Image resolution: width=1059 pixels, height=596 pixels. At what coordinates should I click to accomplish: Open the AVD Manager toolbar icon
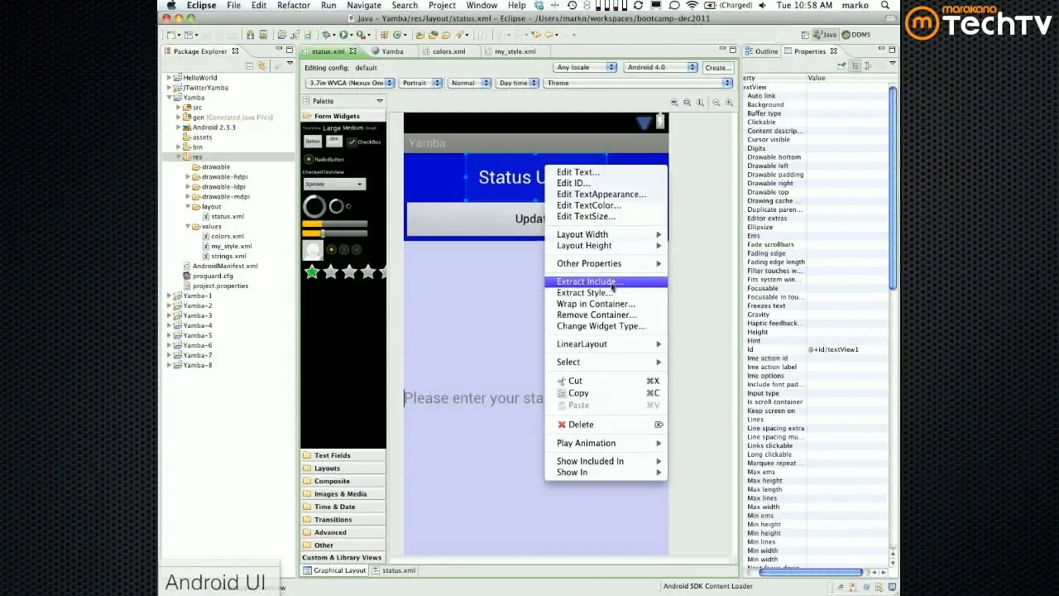(x=263, y=35)
